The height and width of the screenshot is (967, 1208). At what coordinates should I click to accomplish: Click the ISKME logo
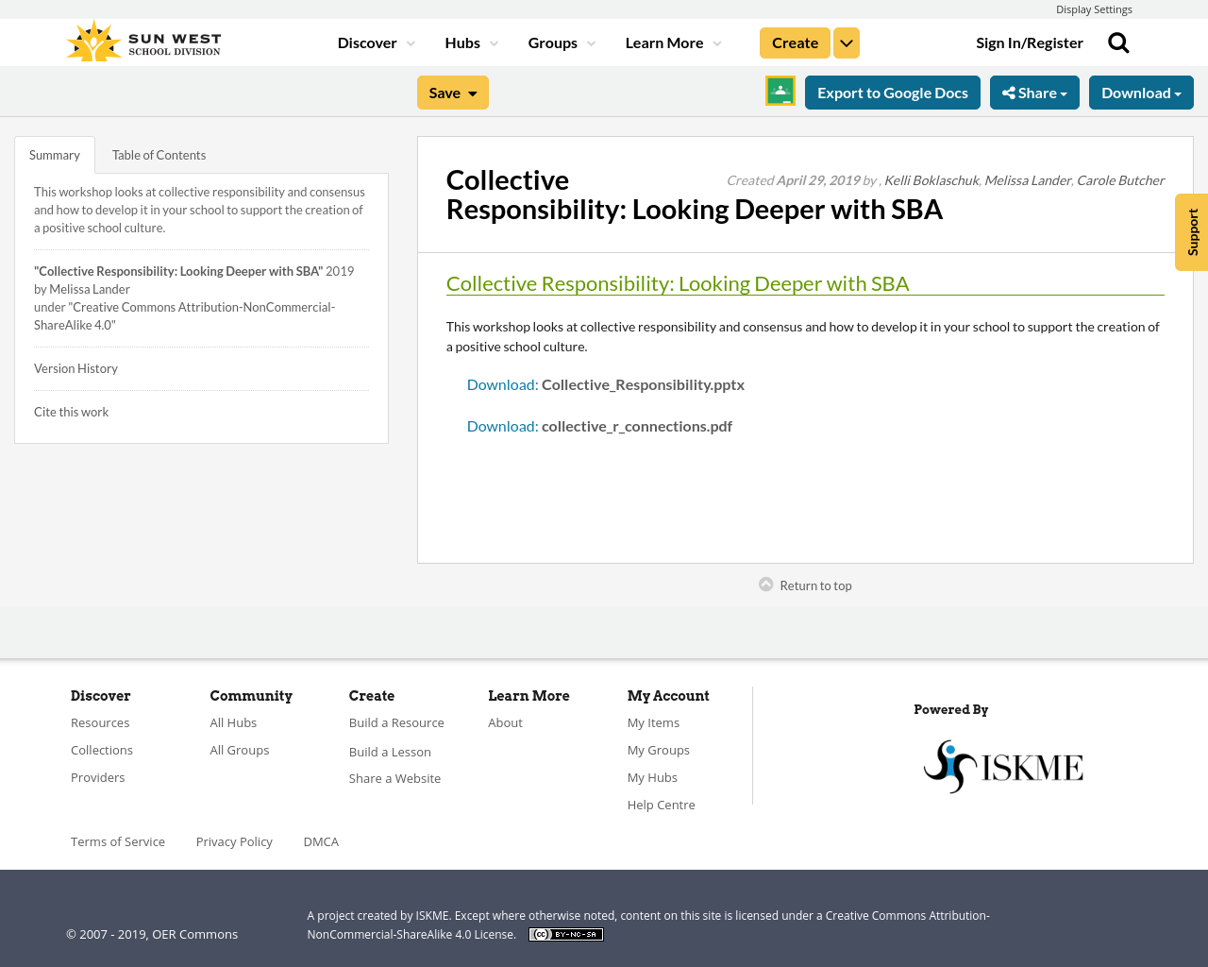1003,766
